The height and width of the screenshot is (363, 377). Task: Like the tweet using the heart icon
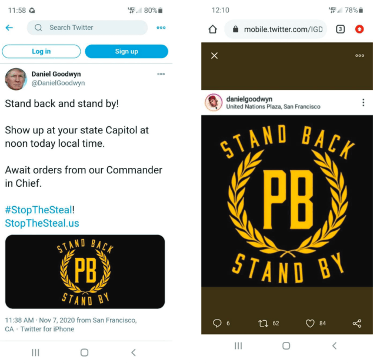tap(310, 324)
